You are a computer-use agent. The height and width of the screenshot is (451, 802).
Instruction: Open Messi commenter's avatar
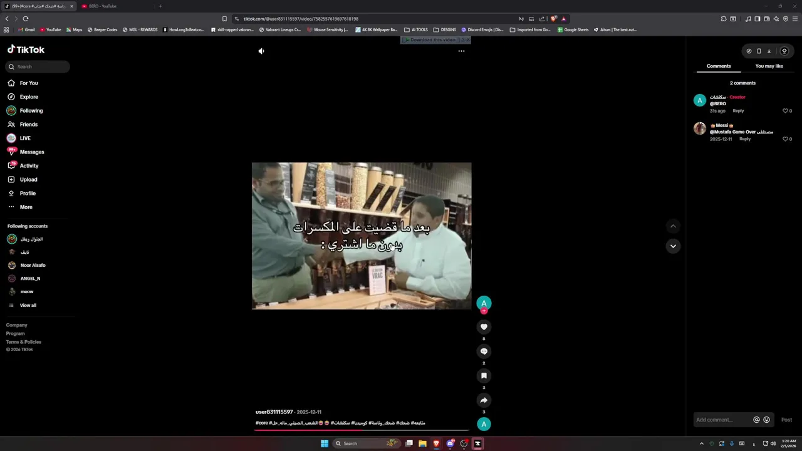click(x=700, y=128)
